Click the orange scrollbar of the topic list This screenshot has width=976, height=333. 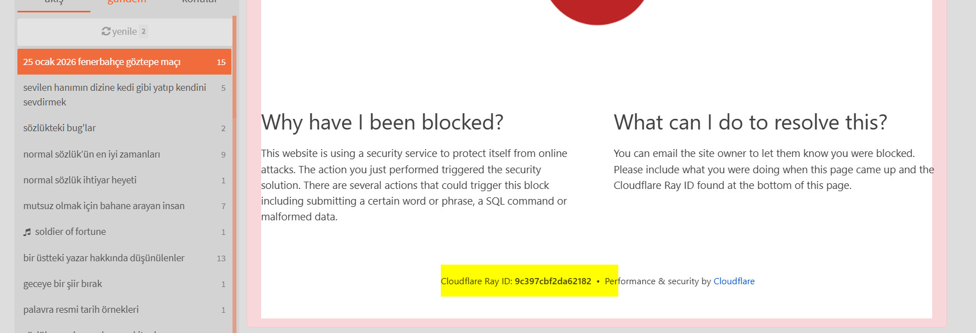234,168
